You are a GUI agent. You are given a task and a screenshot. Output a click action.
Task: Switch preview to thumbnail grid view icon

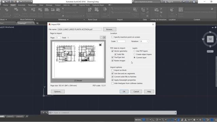[x=104, y=38]
